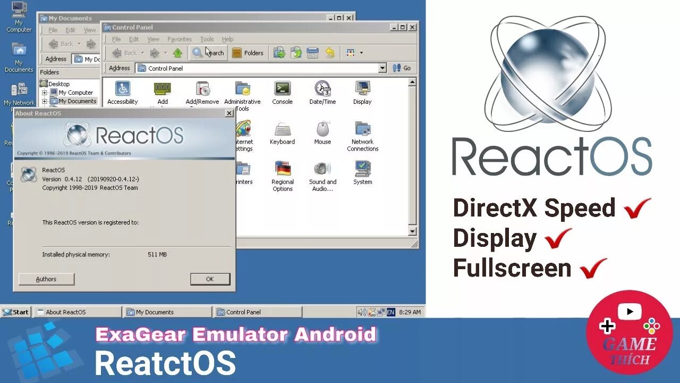Viewport: 680px width, 383px height.
Task: Open the Display control panel icon
Action: 362,89
